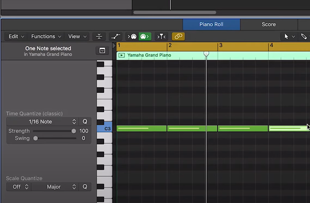Toggle Scale Quantize off setting
The image size is (310, 203).
click(18, 187)
